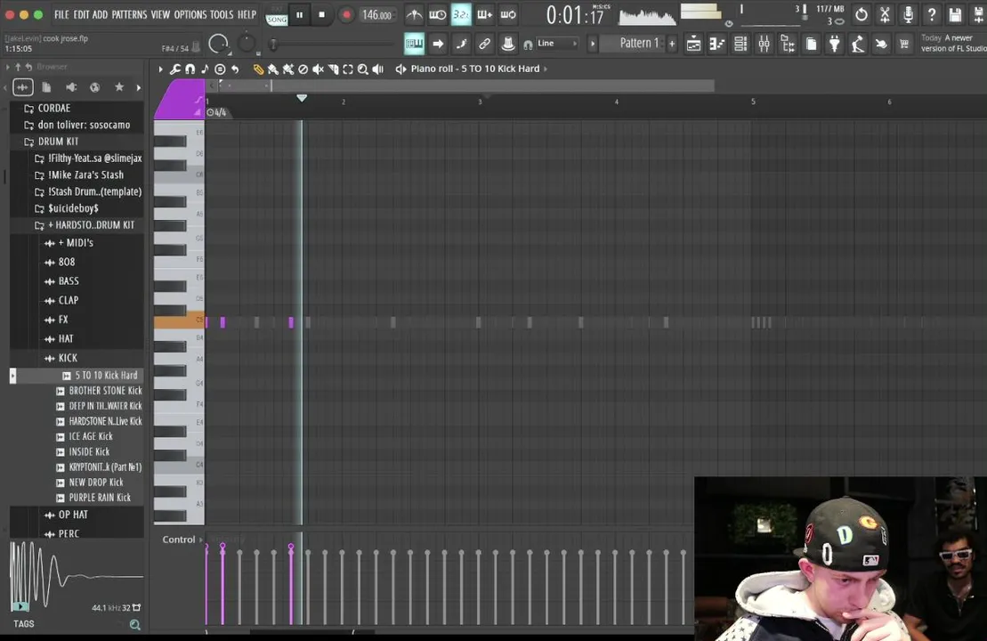The height and width of the screenshot is (641, 987).
Task: Open the Mixer window
Action: 764,44
